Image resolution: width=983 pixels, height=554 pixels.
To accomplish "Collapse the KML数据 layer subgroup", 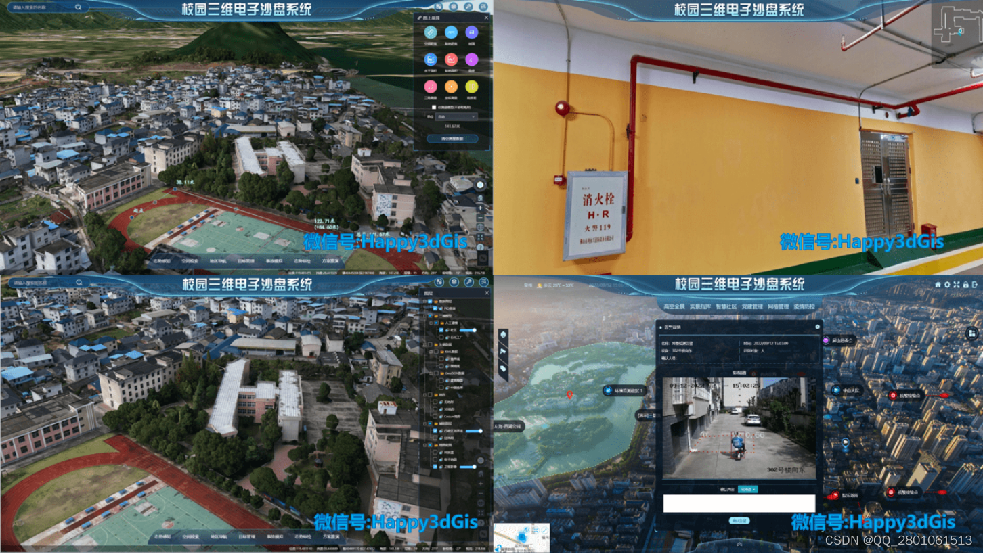I will click(431, 352).
